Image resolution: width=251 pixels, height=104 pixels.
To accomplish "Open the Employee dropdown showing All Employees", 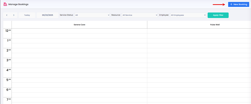I will pos(188,15).
